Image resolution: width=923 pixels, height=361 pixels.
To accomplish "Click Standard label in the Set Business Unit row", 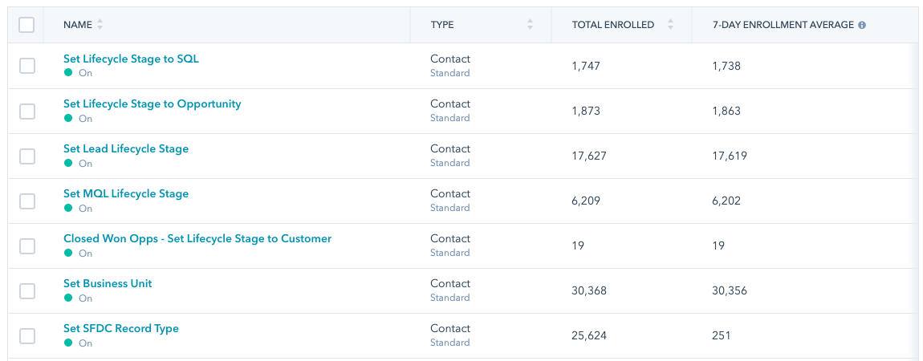I will coord(449,298).
